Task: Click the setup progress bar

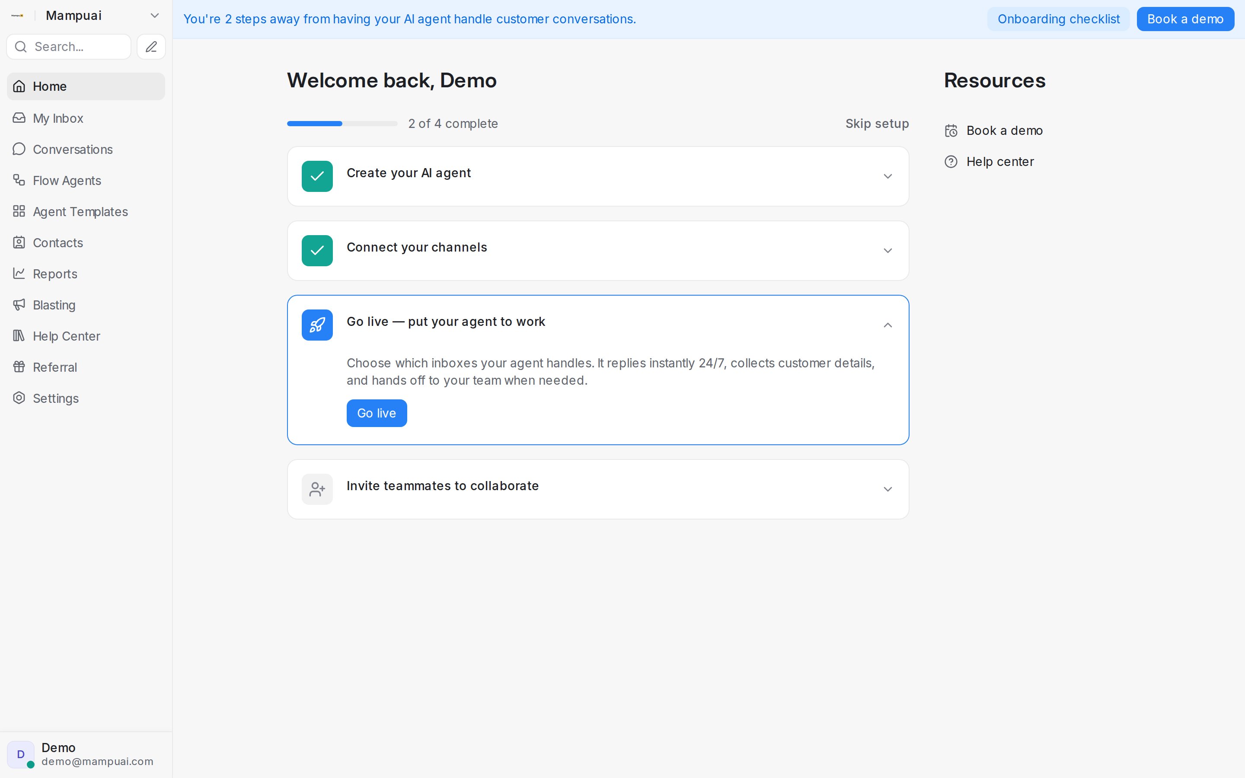Action: pos(342,124)
